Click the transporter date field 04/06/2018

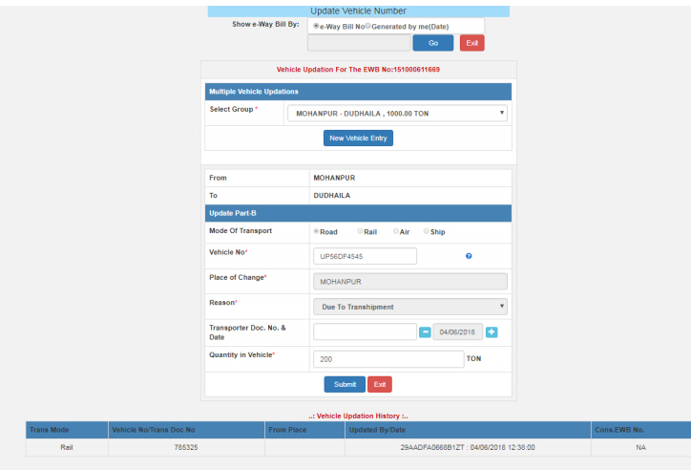click(x=458, y=331)
